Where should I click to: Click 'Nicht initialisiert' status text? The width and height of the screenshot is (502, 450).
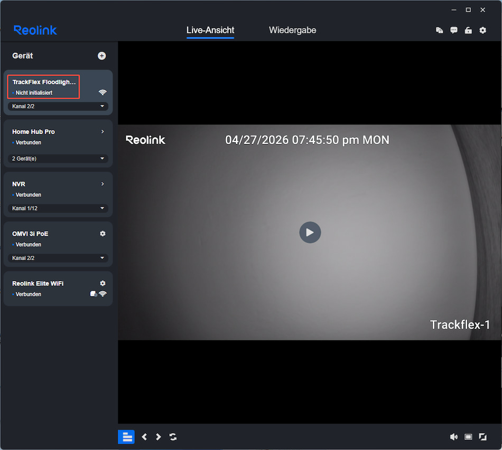point(34,93)
